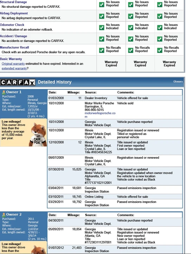Open the Original warranty link
This screenshot has width=191, height=254.
pos(13,64)
